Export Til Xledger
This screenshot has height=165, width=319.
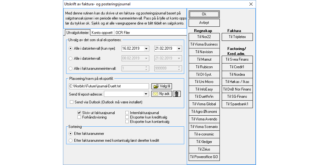tap(204, 142)
